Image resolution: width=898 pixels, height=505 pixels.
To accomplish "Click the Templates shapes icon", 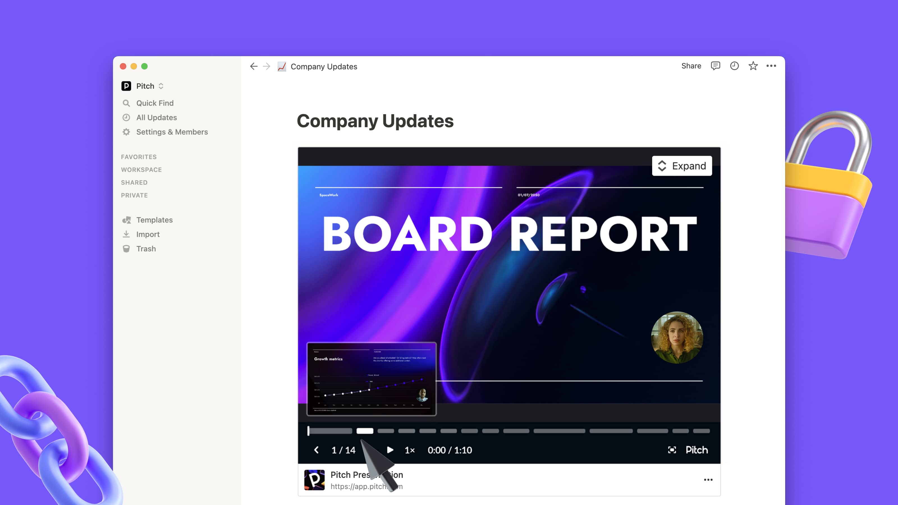I will (127, 220).
